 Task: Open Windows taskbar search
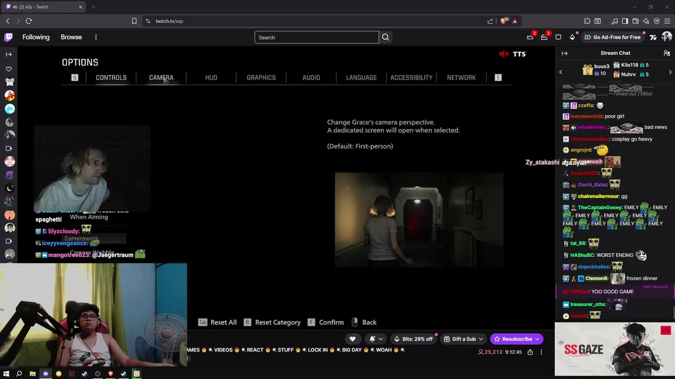pyautogui.click(x=19, y=374)
